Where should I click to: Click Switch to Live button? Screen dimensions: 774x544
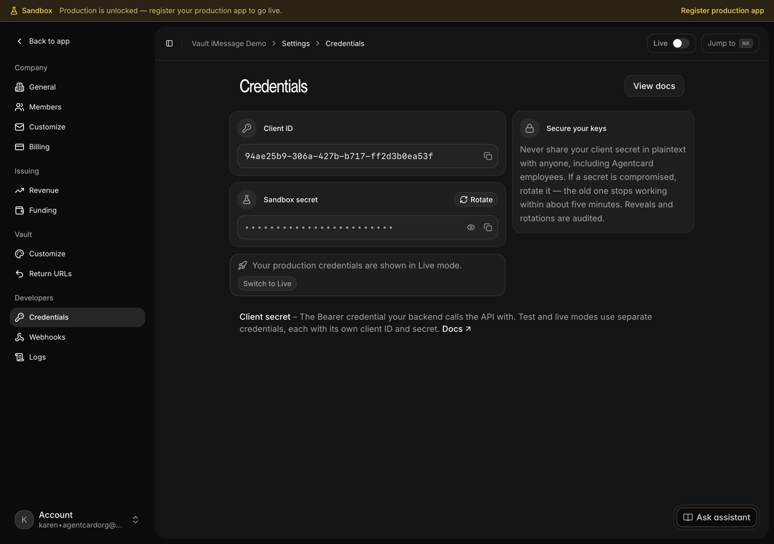click(267, 283)
